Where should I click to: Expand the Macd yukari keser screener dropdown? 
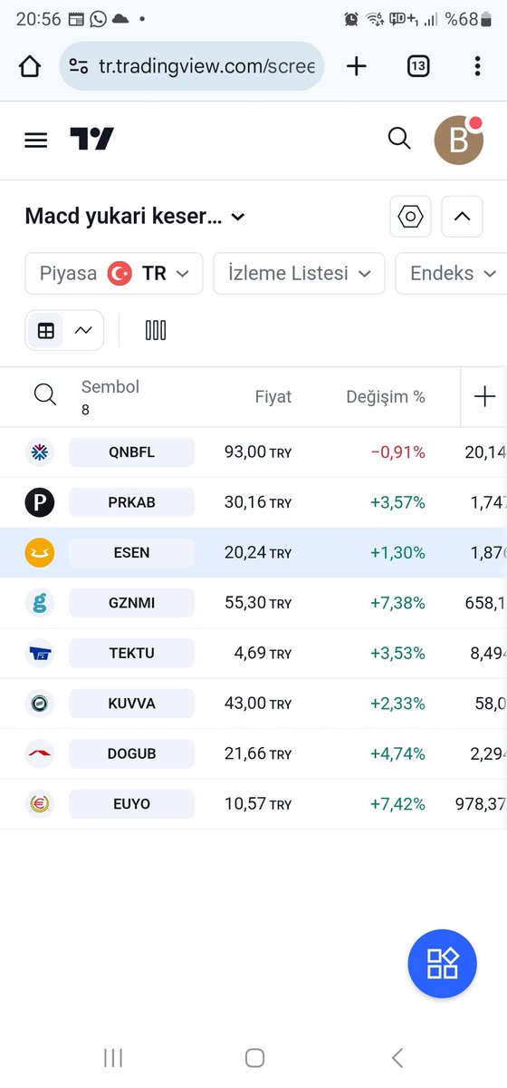136,217
